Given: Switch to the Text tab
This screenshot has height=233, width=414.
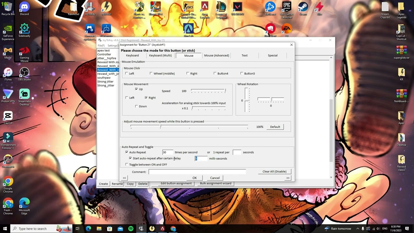Looking at the screenshot, I should pyautogui.click(x=245, y=55).
